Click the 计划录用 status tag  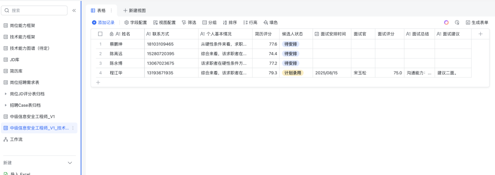pos(292,73)
